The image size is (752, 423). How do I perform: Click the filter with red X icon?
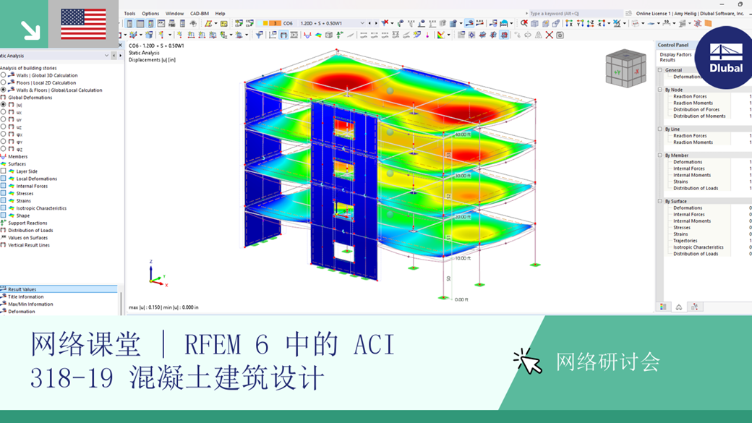pos(385,22)
